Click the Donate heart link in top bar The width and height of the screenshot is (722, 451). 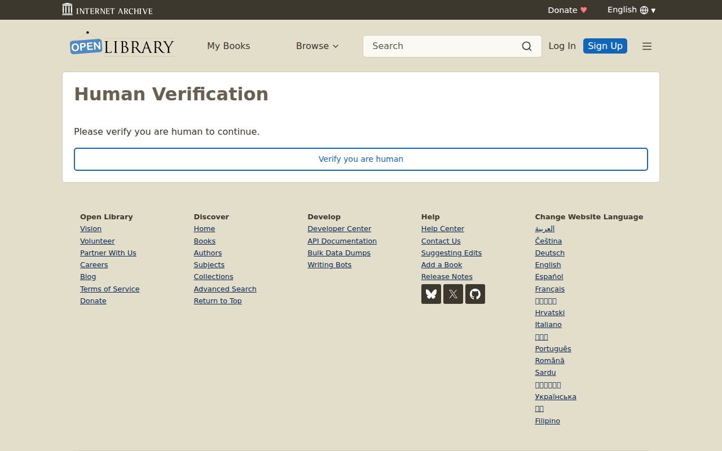tap(567, 10)
